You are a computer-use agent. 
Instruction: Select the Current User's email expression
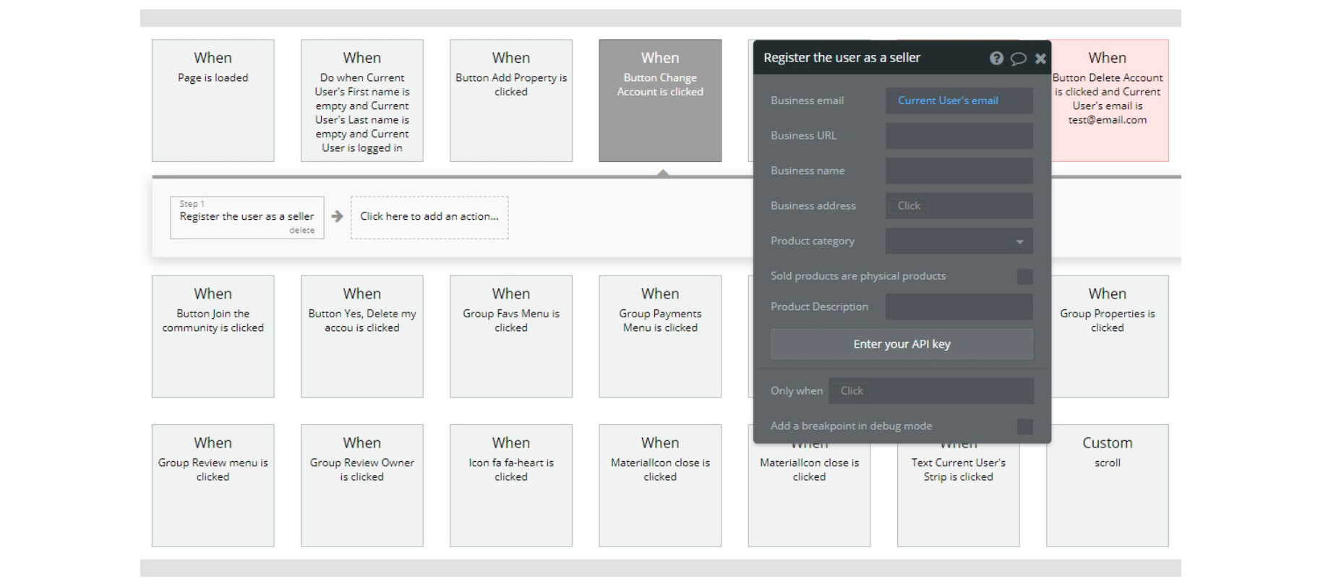948,100
